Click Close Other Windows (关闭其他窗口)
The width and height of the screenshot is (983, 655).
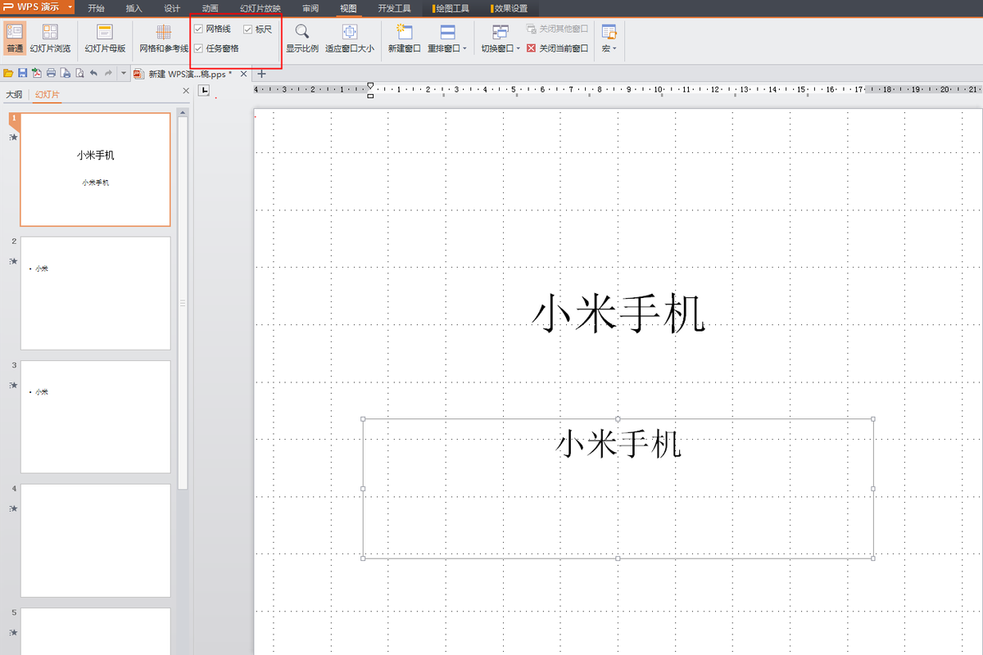pos(557,29)
